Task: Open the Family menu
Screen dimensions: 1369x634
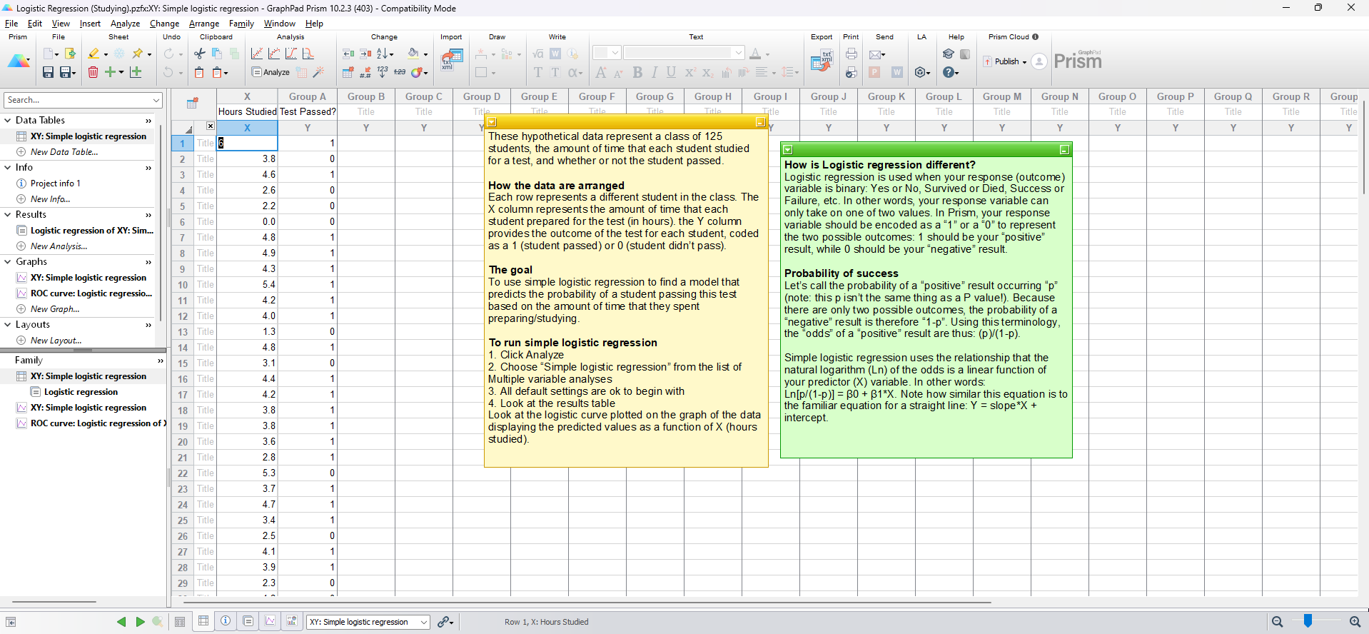Action: tap(241, 24)
